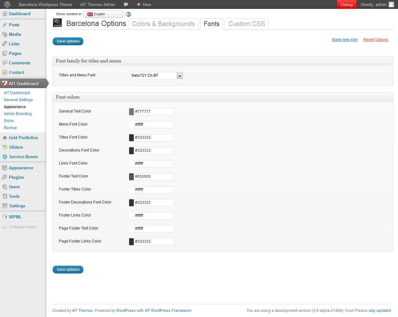398x317 pixels.
Task: Open Barcelona Wordpress Theme admin bar menu
Action: tap(45, 4)
